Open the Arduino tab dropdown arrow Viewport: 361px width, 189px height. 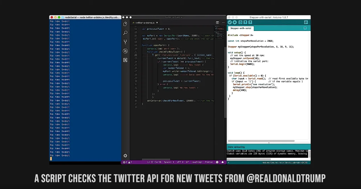point(305,28)
